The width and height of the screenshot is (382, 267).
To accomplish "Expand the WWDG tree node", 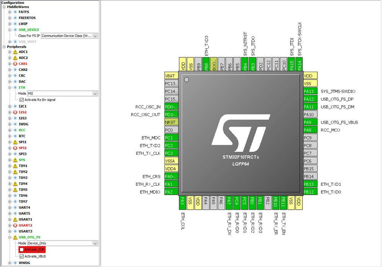I will (10, 263).
